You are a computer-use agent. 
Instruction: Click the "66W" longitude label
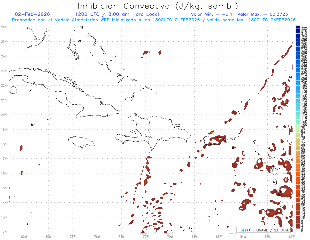(219, 236)
